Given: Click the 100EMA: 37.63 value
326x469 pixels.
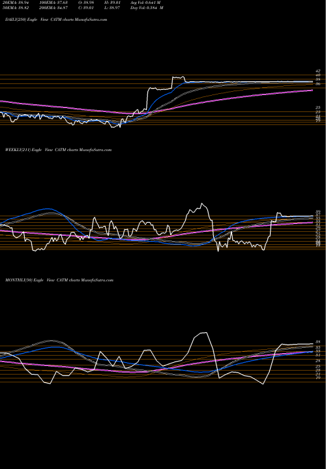Looking at the screenshot, I should point(53,3).
